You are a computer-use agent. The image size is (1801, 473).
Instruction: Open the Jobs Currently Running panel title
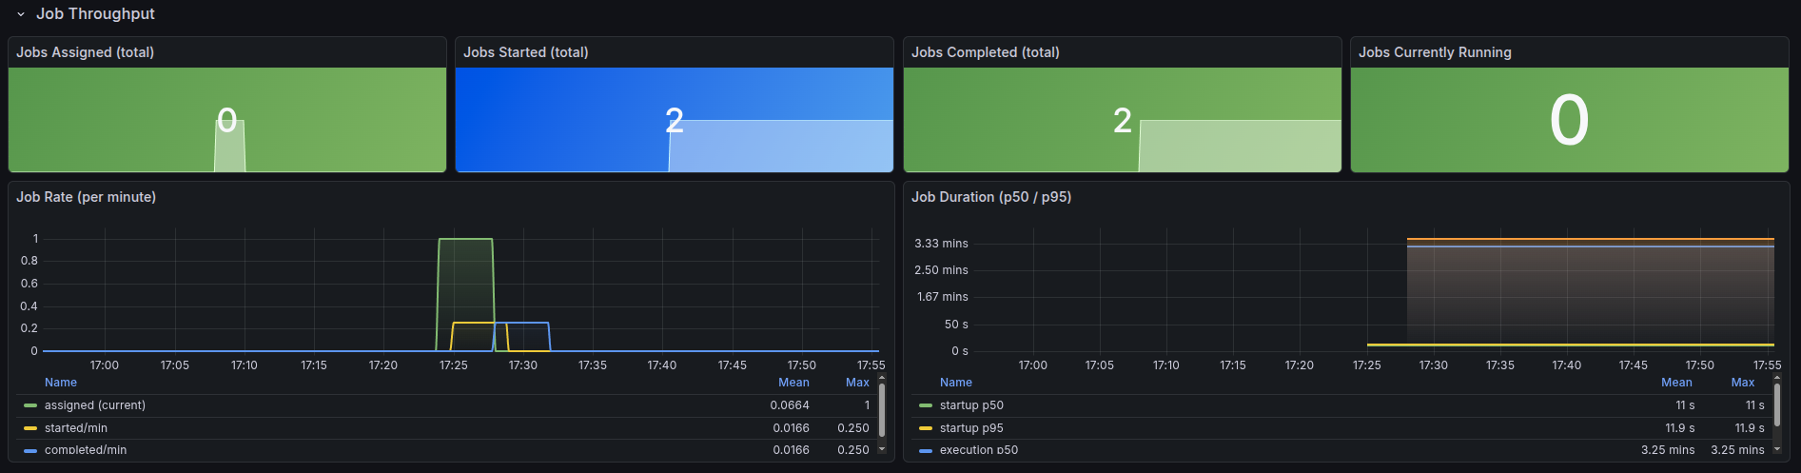(1435, 52)
